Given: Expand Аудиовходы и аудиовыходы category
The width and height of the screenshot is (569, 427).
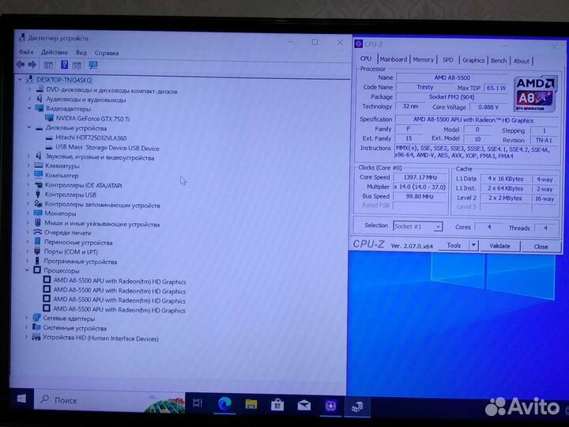Looking at the screenshot, I should click(29, 98).
